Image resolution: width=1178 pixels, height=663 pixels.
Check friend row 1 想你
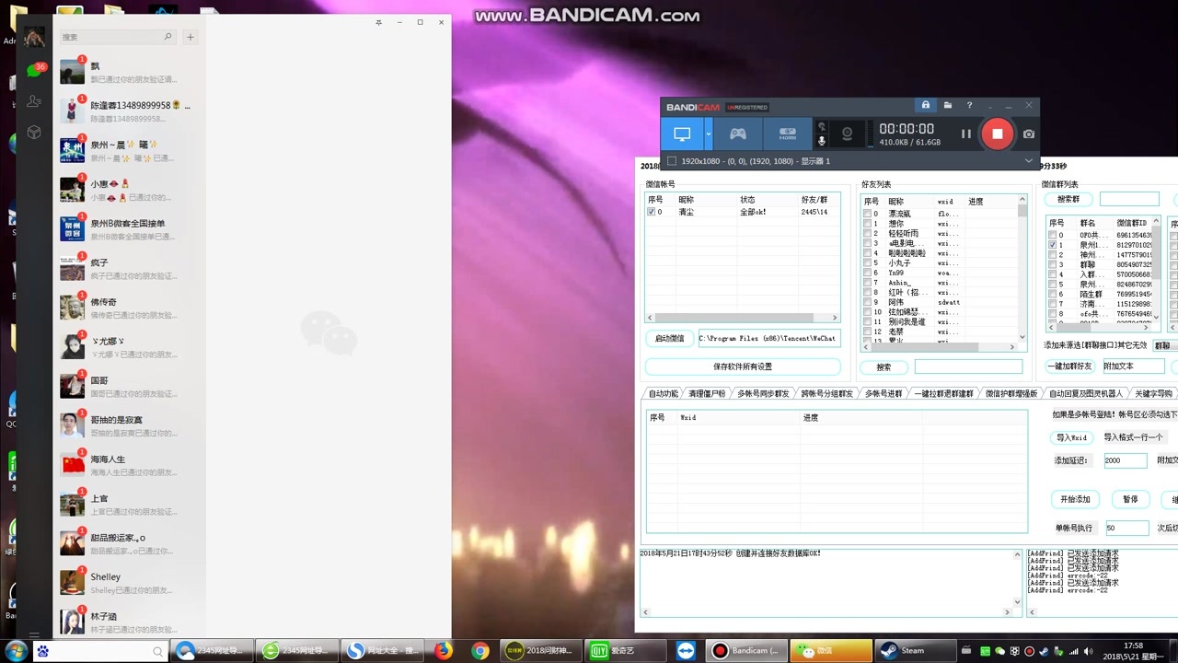pyautogui.click(x=867, y=224)
